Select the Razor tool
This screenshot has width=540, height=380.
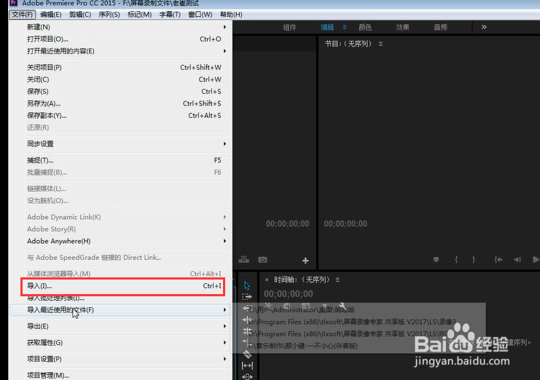click(x=247, y=354)
